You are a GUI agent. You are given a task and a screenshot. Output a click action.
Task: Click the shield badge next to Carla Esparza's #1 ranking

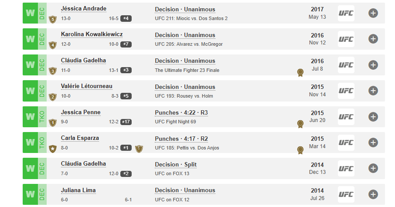coord(139,149)
